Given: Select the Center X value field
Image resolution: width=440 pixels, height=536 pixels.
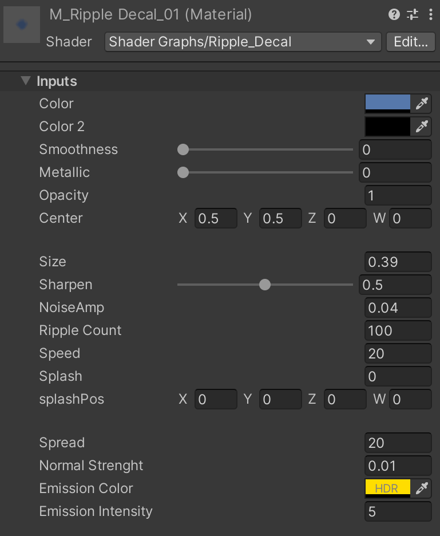Looking at the screenshot, I should (216, 218).
